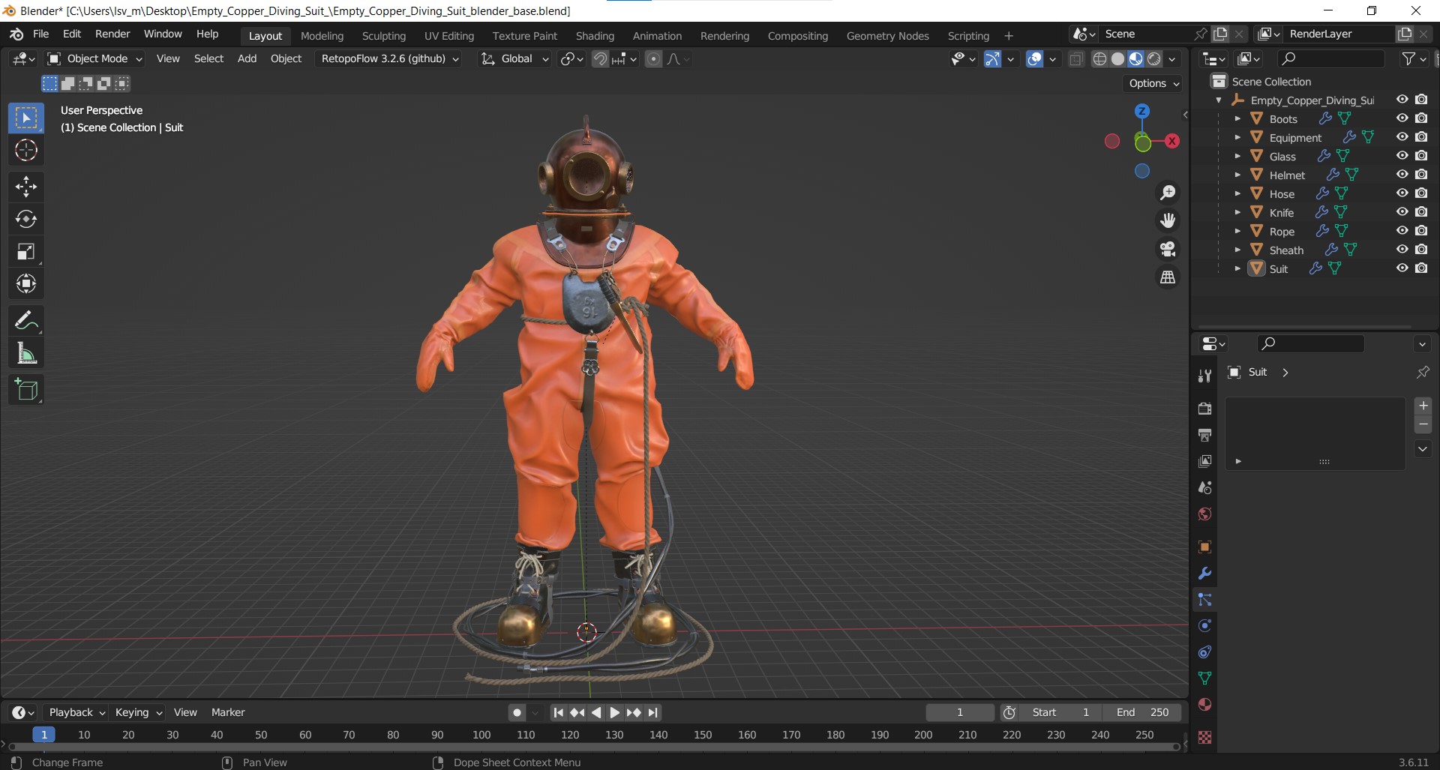The image size is (1440, 770).
Task: Open the viewport Add menu
Action: click(x=247, y=58)
